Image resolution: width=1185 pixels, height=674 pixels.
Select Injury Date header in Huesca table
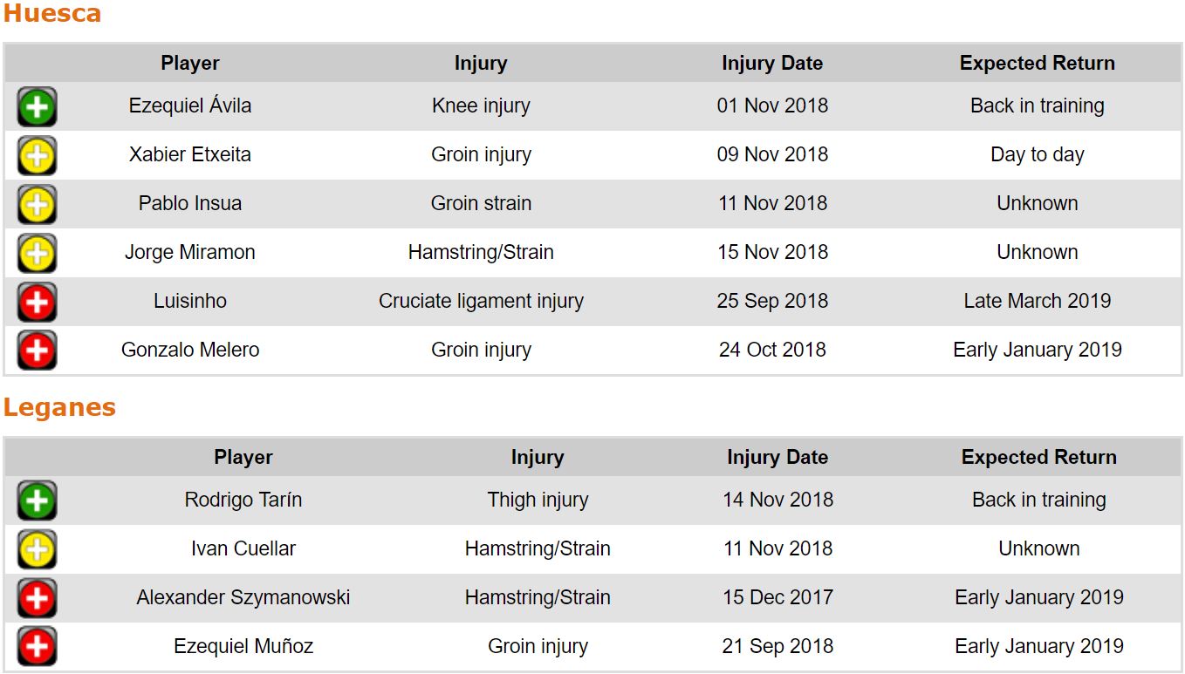pos(772,64)
